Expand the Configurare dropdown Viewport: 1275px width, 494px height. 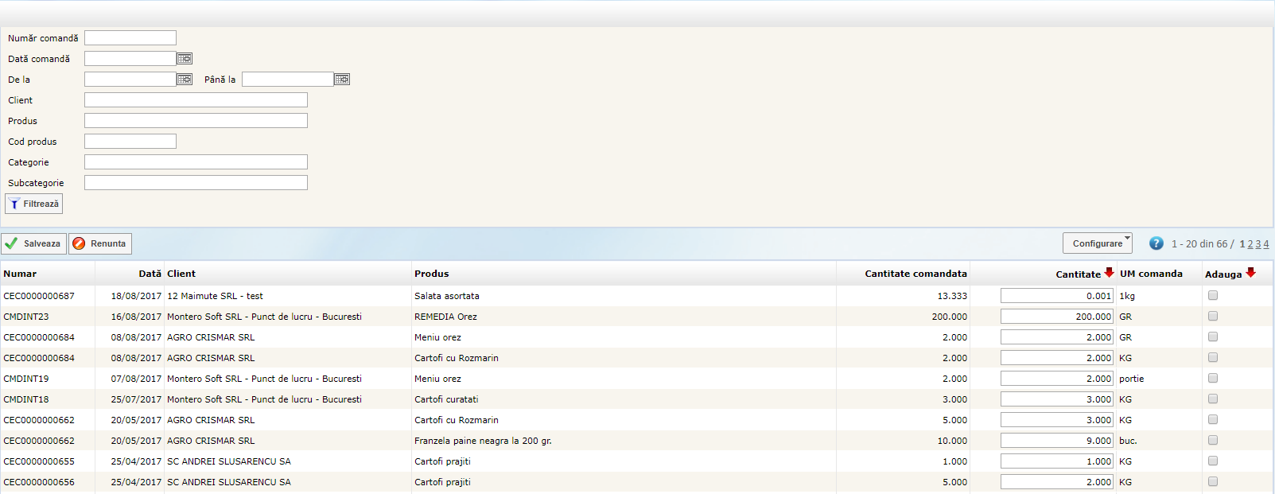(x=1097, y=243)
